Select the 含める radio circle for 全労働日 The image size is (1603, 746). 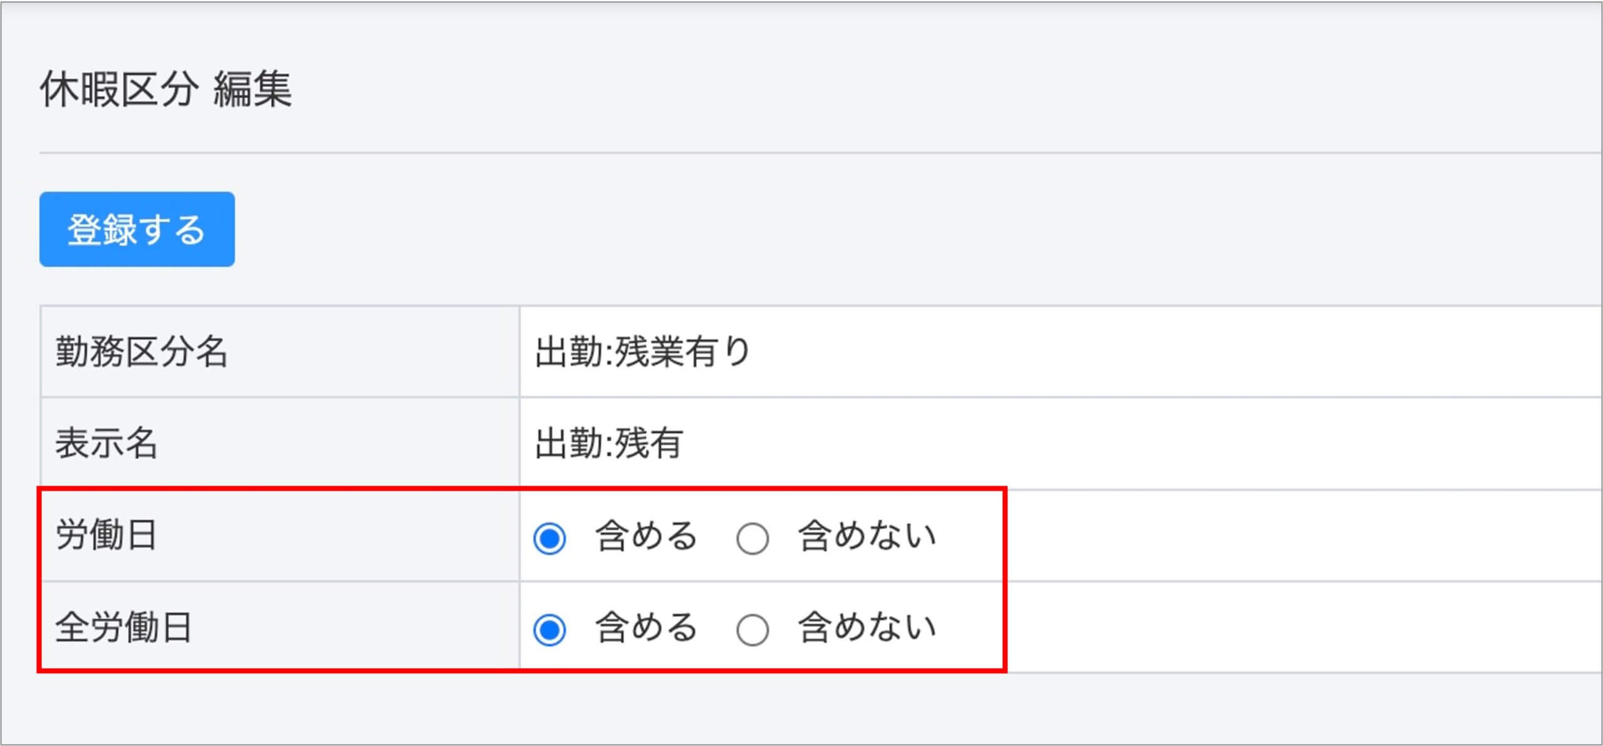(549, 630)
